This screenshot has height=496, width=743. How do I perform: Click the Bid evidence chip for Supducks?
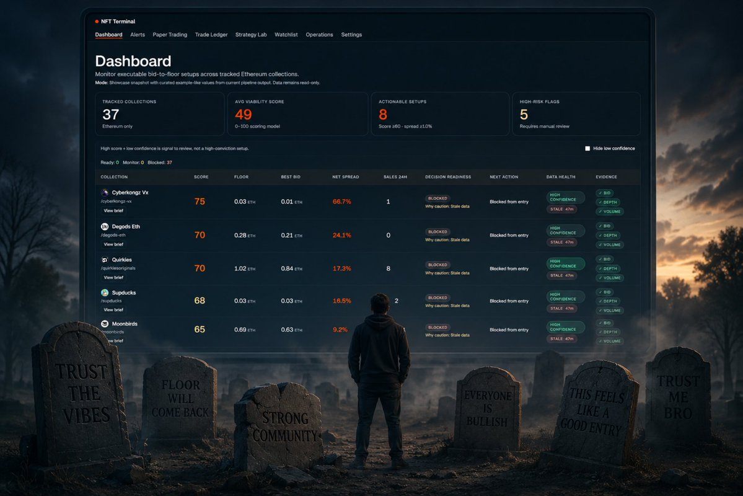click(x=604, y=292)
